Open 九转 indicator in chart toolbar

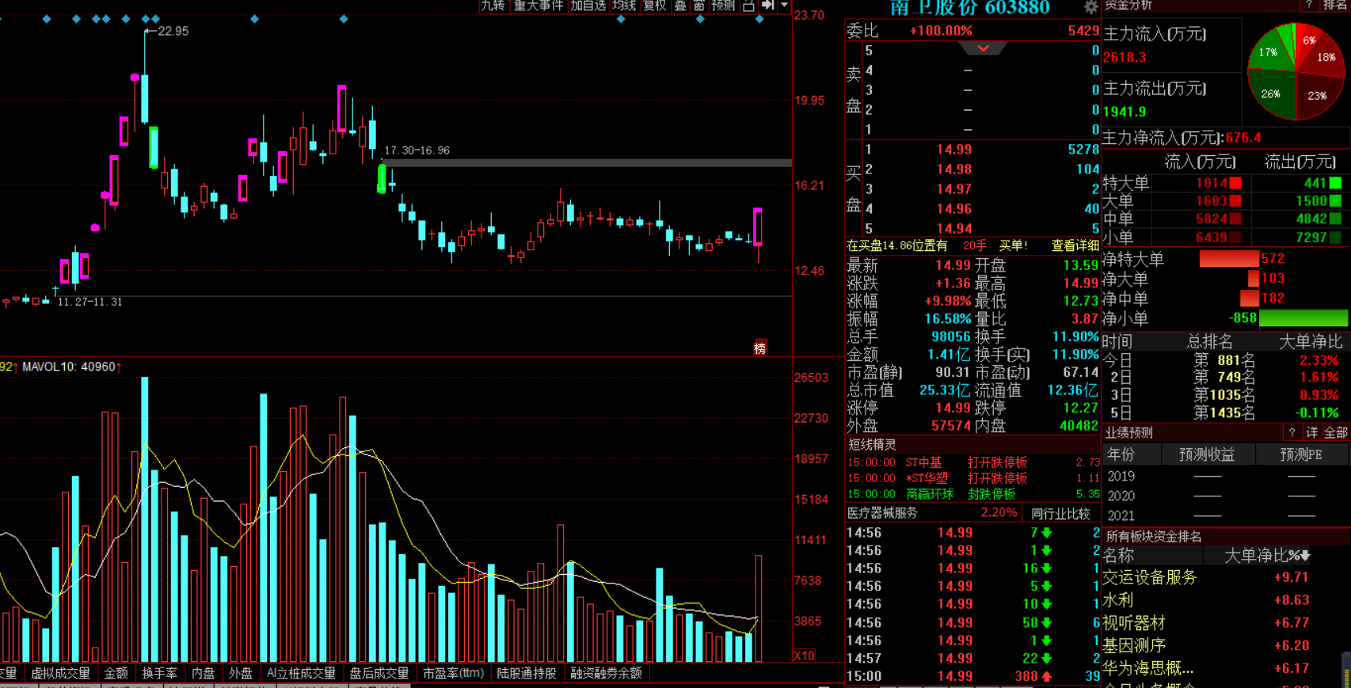(x=493, y=6)
